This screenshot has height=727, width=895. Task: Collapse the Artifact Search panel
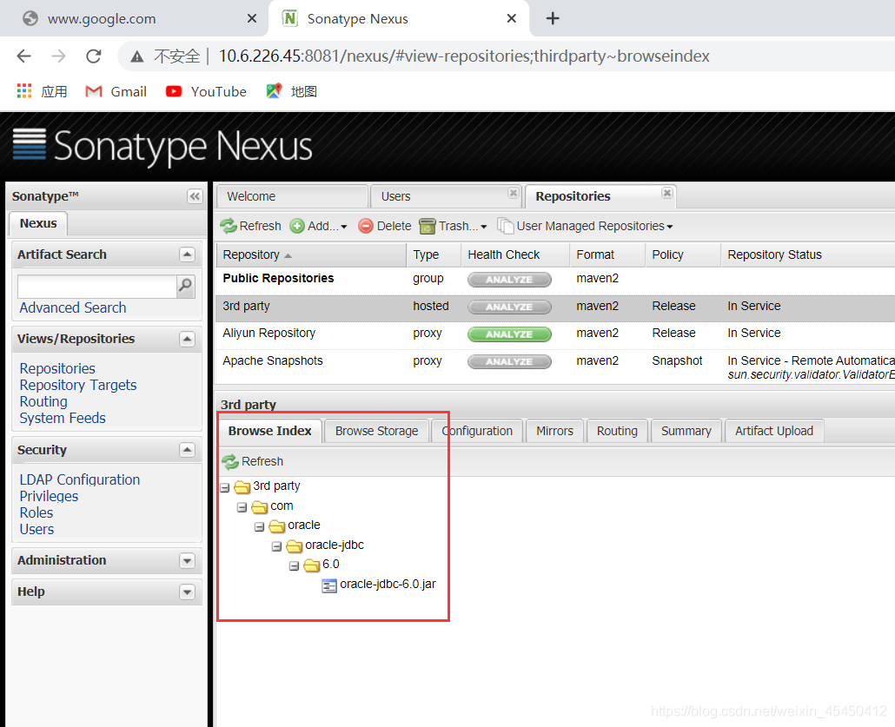click(x=187, y=254)
